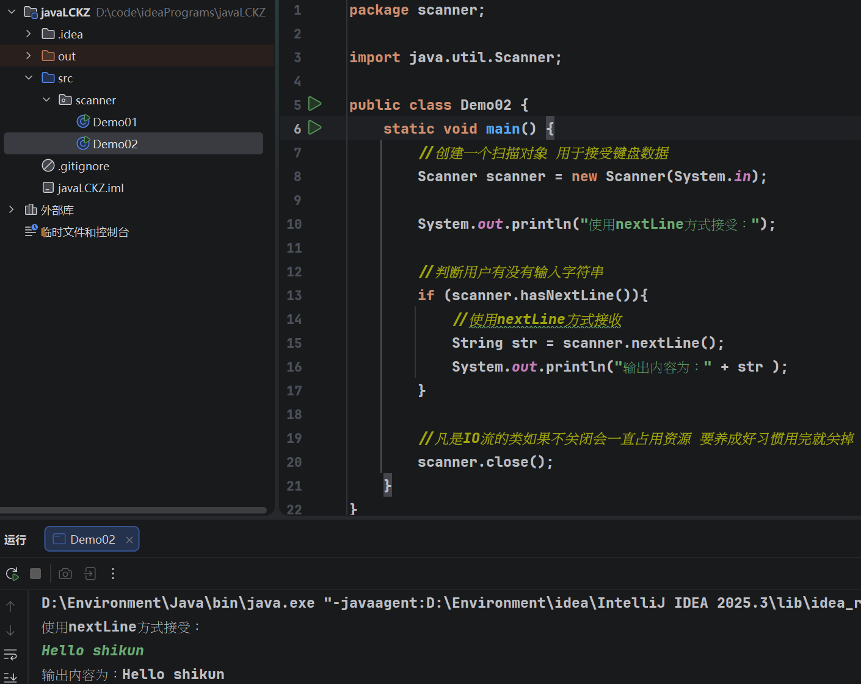This screenshot has width=861, height=684.
Task: Click the gray stop process square
Action: coord(35,574)
